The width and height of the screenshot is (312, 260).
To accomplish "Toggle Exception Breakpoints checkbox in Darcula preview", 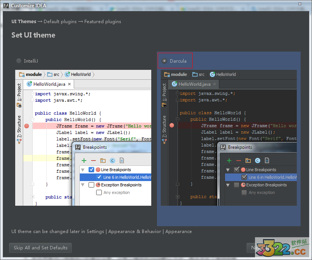I will [x=237, y=185].
